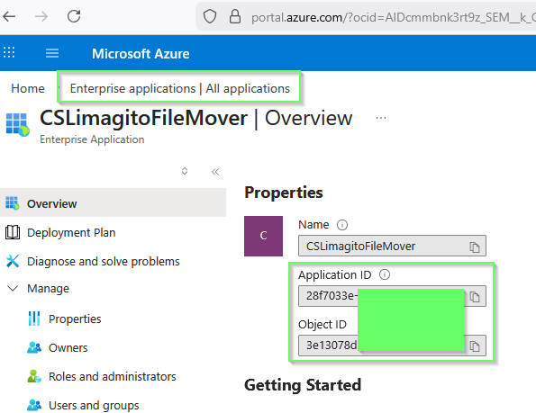
Task: Go to the Home breadcrumb
Action: (28, 88)
